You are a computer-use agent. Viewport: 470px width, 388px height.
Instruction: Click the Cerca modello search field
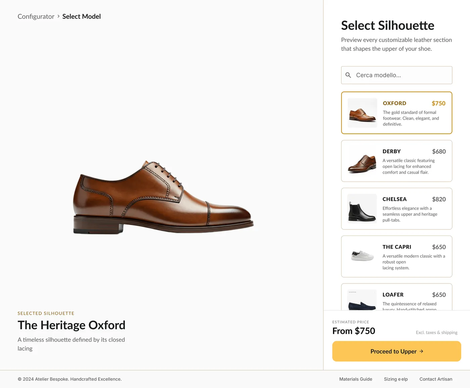[x=396, y=75]
